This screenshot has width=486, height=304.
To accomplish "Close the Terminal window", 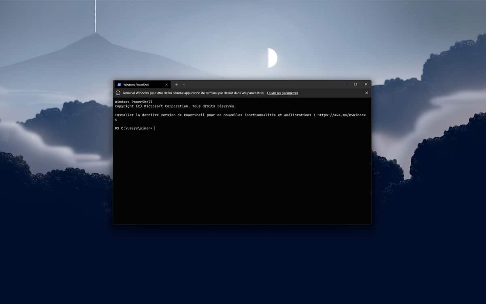I will click(x=366, y=84).
